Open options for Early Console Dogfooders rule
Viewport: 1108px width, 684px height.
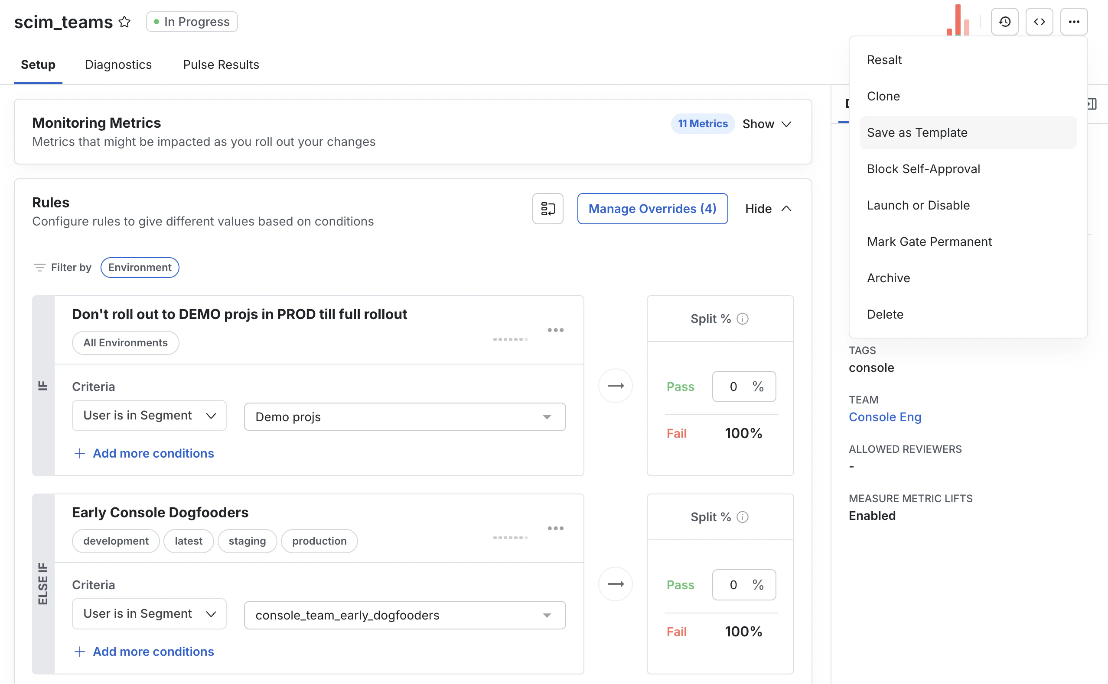[x=555, y=529]
